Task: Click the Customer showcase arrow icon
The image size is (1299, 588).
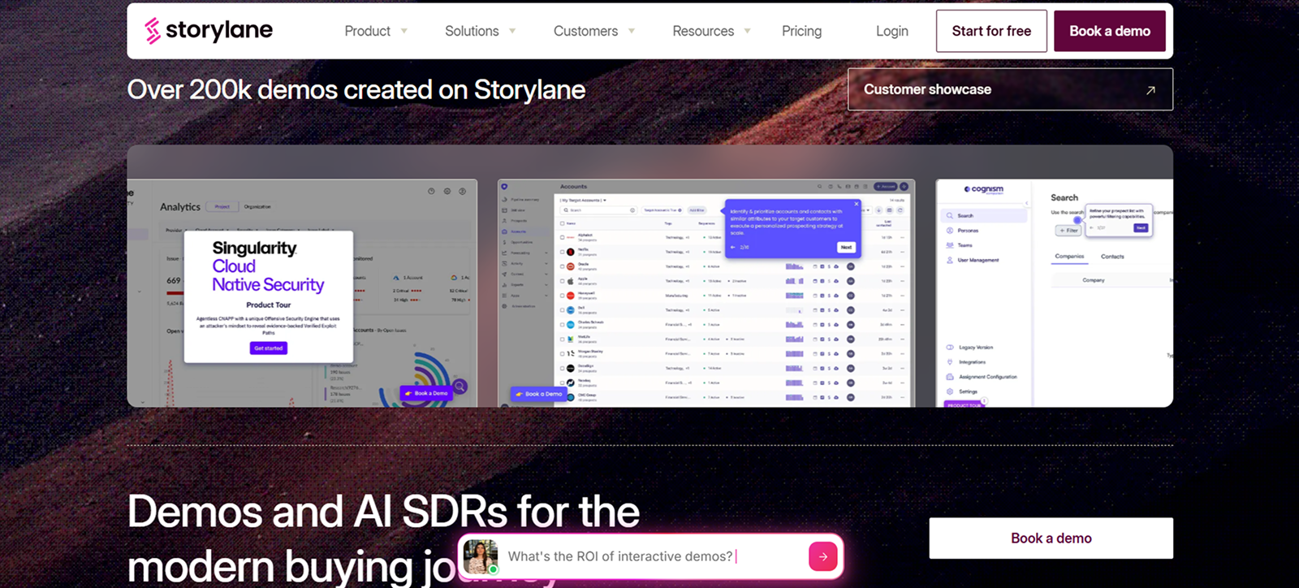Action: [1150, 90]
